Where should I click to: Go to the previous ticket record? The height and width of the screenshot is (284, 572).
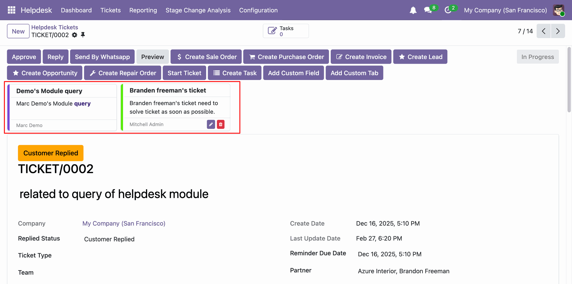point(544,31)
